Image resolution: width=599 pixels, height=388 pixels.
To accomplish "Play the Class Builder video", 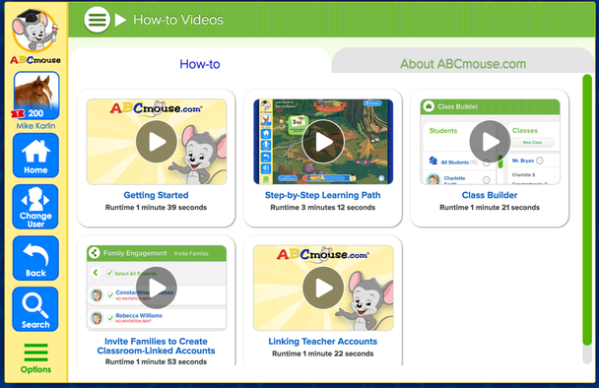I will pos(490,142).
